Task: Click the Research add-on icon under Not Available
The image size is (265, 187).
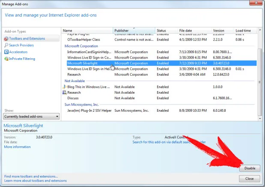Action: [64, 92]
